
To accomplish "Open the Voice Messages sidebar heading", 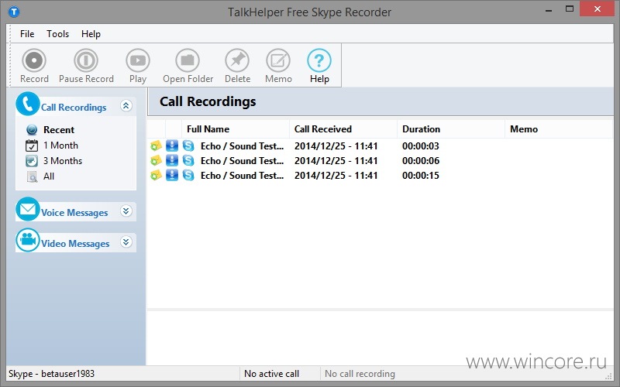I will coord(74,212).
